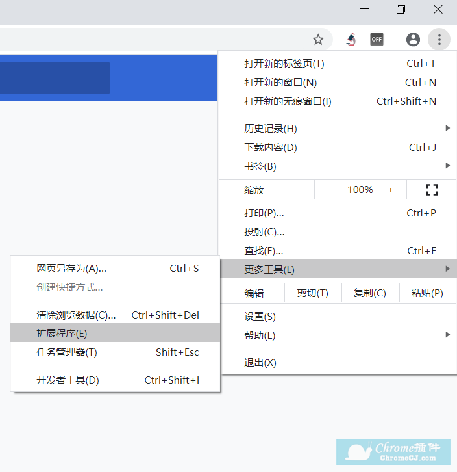
Task: Click 剪切(T) cut button
Action: (x=313, y=293)
